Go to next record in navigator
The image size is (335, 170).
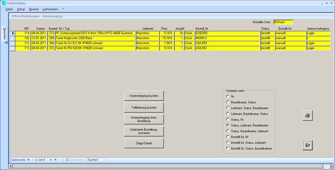pyautogui.click(x=51, y=160)
